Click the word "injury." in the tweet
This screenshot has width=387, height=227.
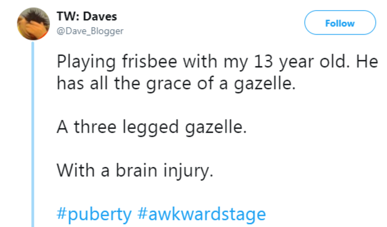[188, 171]
